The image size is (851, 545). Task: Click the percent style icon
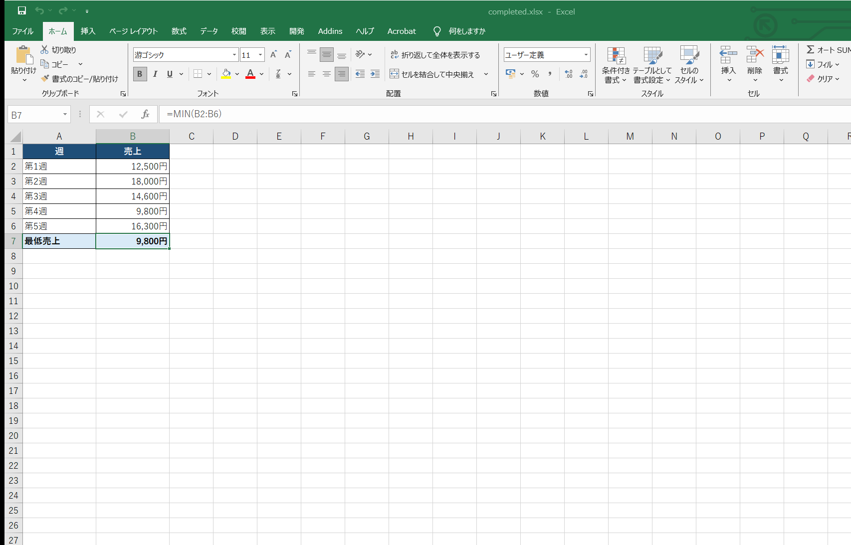pyautogui.click(x=535, y=74)
